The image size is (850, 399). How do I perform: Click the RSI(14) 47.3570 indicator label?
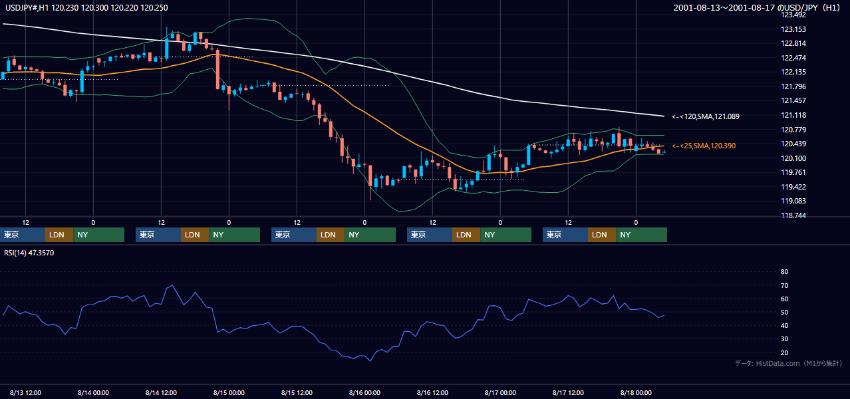coord(29,253)
